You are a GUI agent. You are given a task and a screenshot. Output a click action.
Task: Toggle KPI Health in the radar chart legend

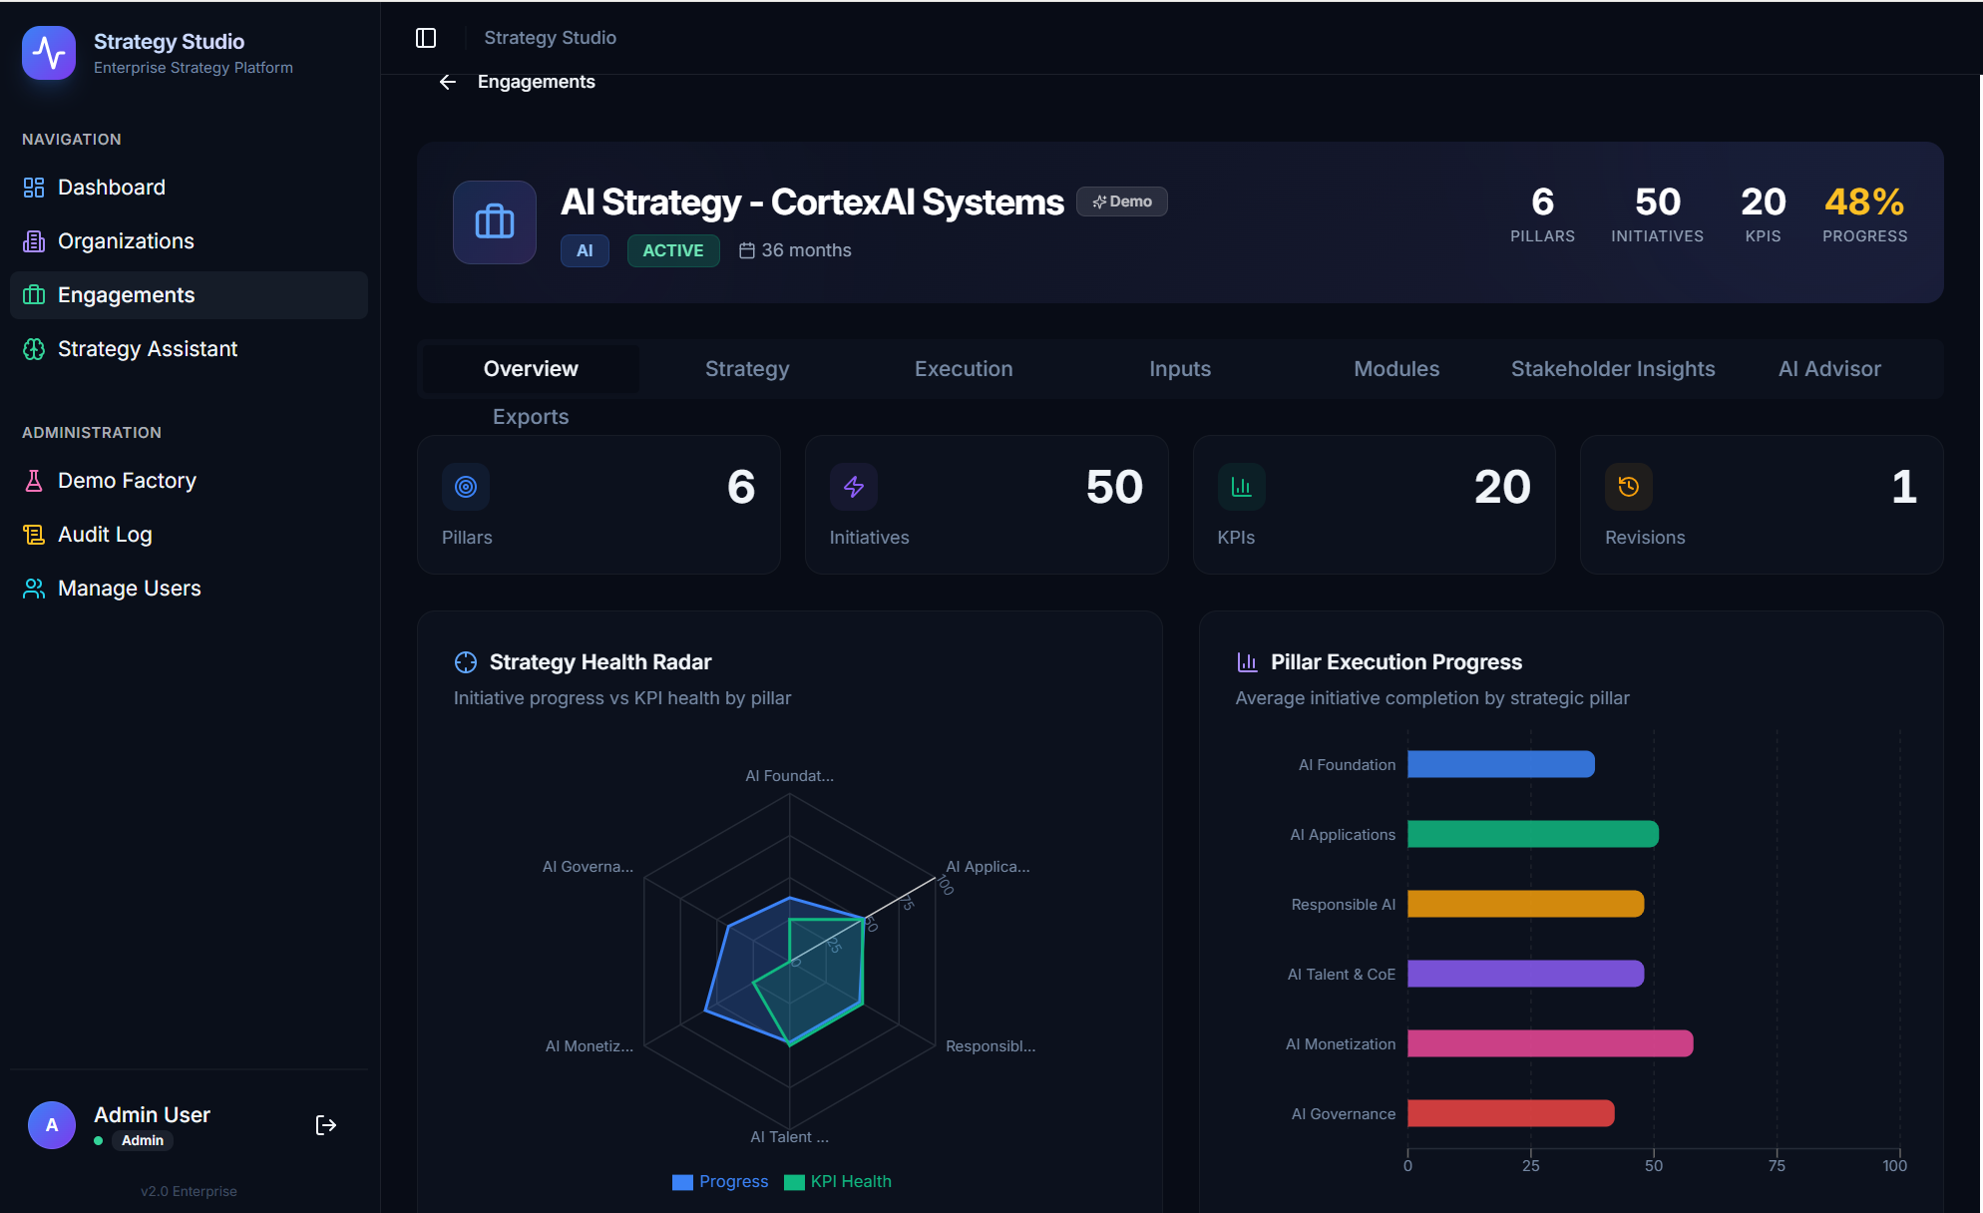click(x=838, y=1181)
